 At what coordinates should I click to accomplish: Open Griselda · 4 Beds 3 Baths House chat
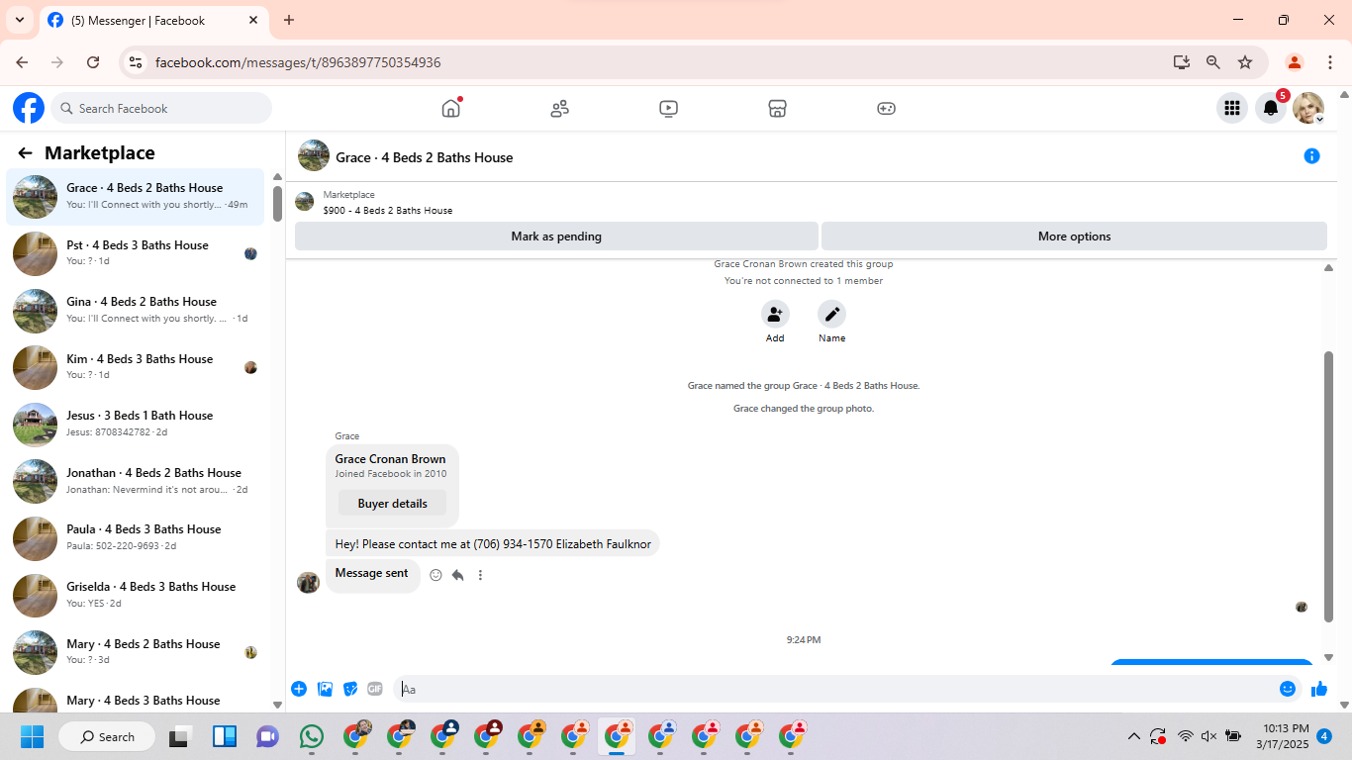(136, 595)
